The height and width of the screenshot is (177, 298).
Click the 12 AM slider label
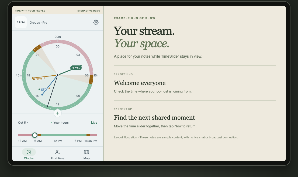point(22,141)
